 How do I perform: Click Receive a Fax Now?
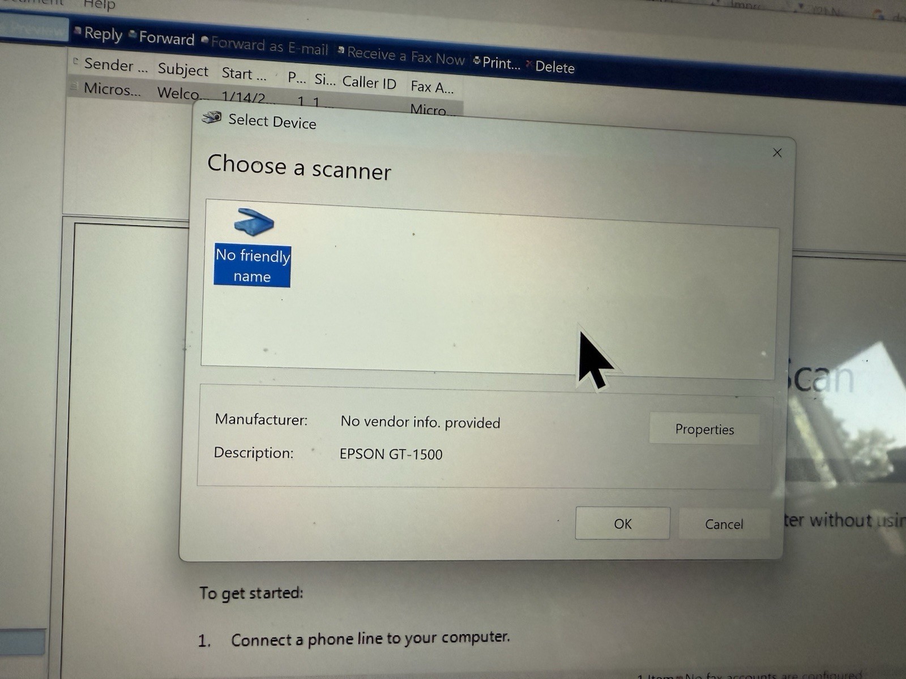[x=401, y=55]
